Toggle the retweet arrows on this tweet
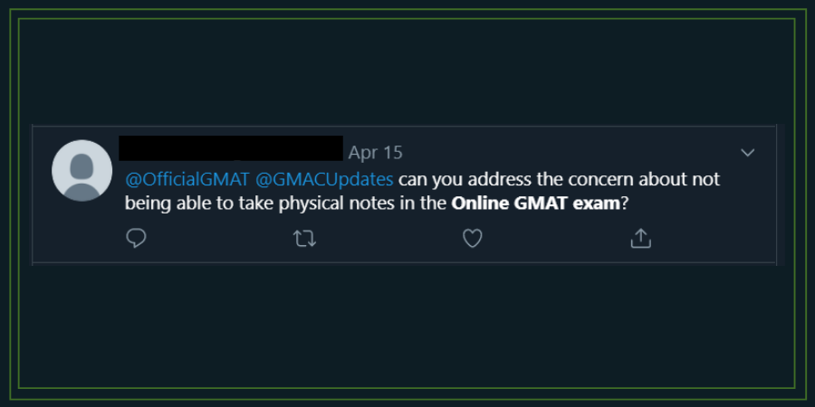815x407 pixels. pyautogui.click(x=304, y=239)
